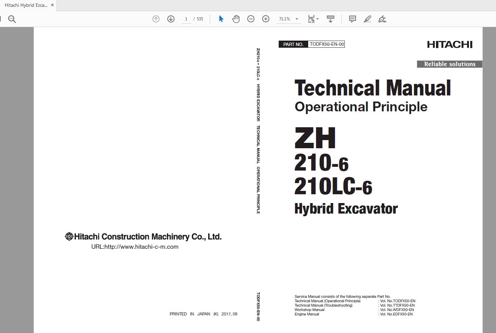496x333 pixels.
Task: Click the Workshop Manual line
Action: click(x=310, y=310)
